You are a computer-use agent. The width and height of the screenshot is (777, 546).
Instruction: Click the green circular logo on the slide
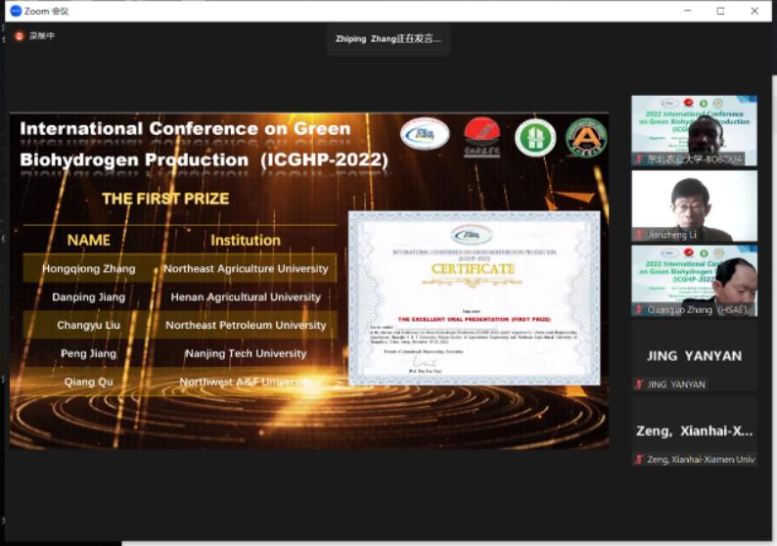click(535, 137)
